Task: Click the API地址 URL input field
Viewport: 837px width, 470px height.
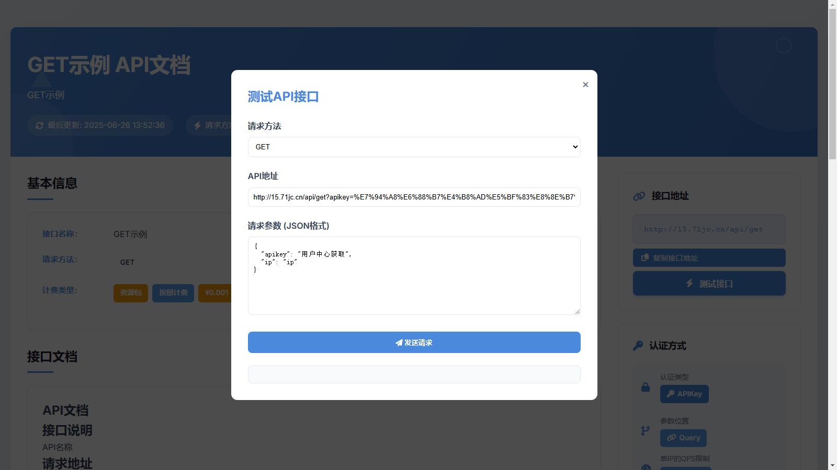Action: [x=414, y=197]
